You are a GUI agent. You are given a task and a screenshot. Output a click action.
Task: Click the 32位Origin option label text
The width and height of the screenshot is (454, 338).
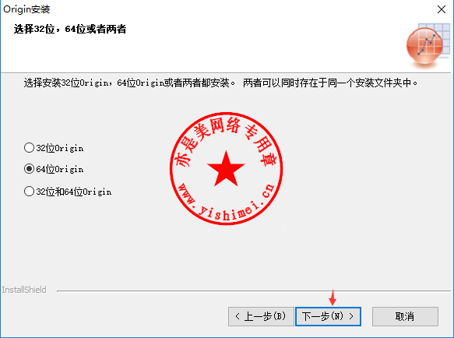60,148
